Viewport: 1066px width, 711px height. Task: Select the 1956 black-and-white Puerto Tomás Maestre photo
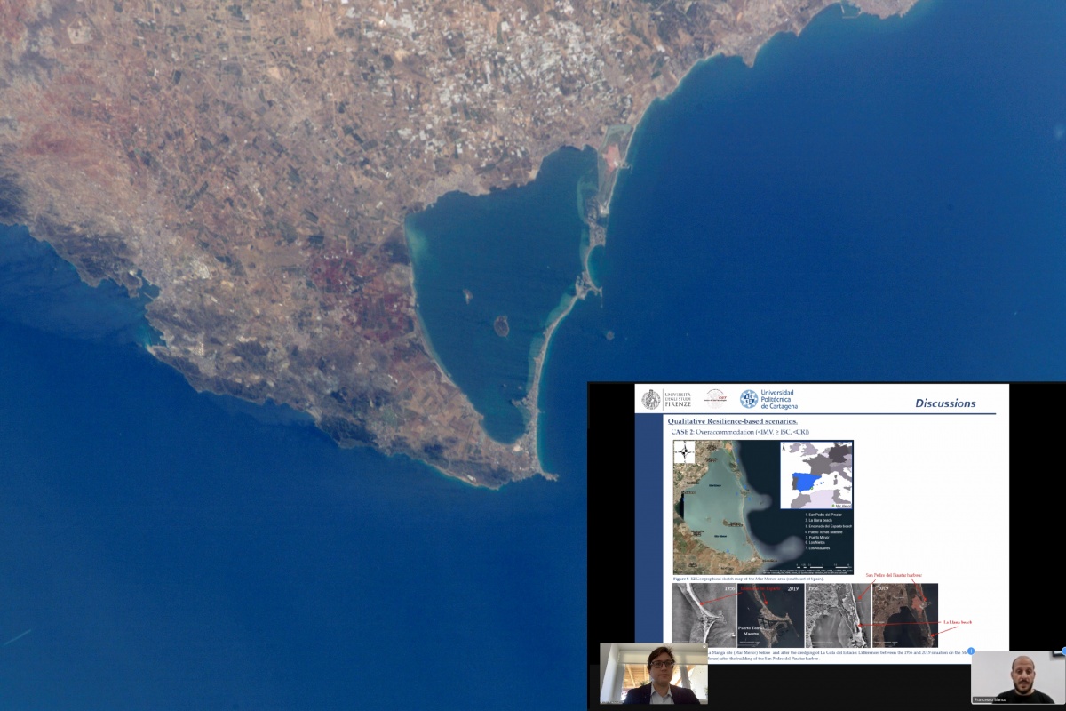pyautogui.click(x=704, y=613)
